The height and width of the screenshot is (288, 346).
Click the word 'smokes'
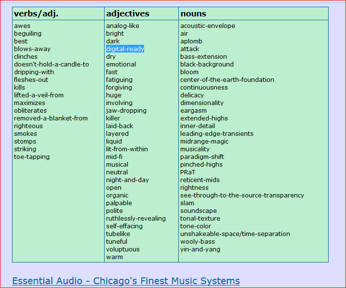coord(26,134)
